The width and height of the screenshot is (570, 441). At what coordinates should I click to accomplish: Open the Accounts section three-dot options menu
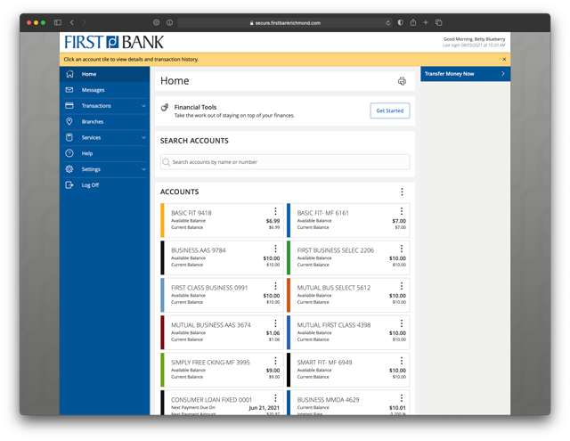[402, 192]
